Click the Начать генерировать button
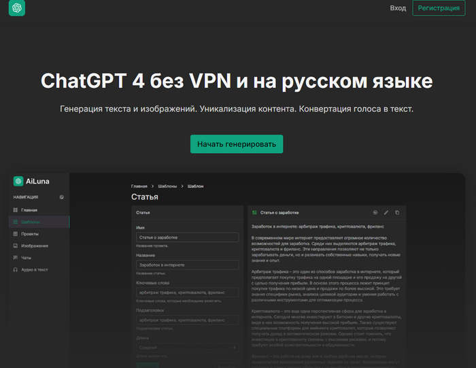The width and height of the screenshot is (476, 368). point(237,144)
